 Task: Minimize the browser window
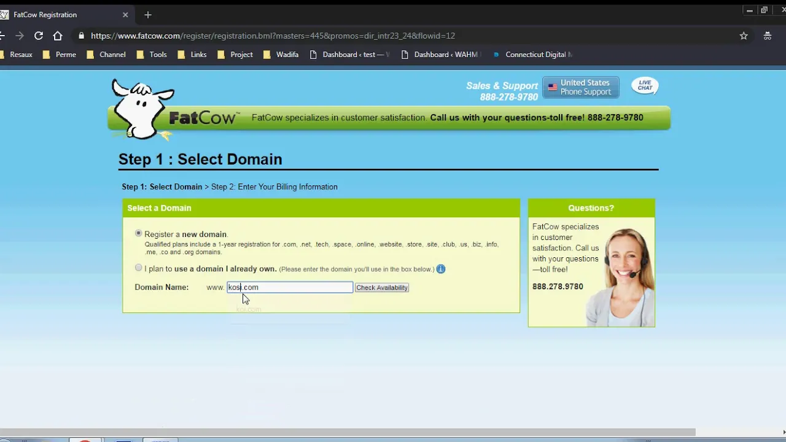(750, 10)
